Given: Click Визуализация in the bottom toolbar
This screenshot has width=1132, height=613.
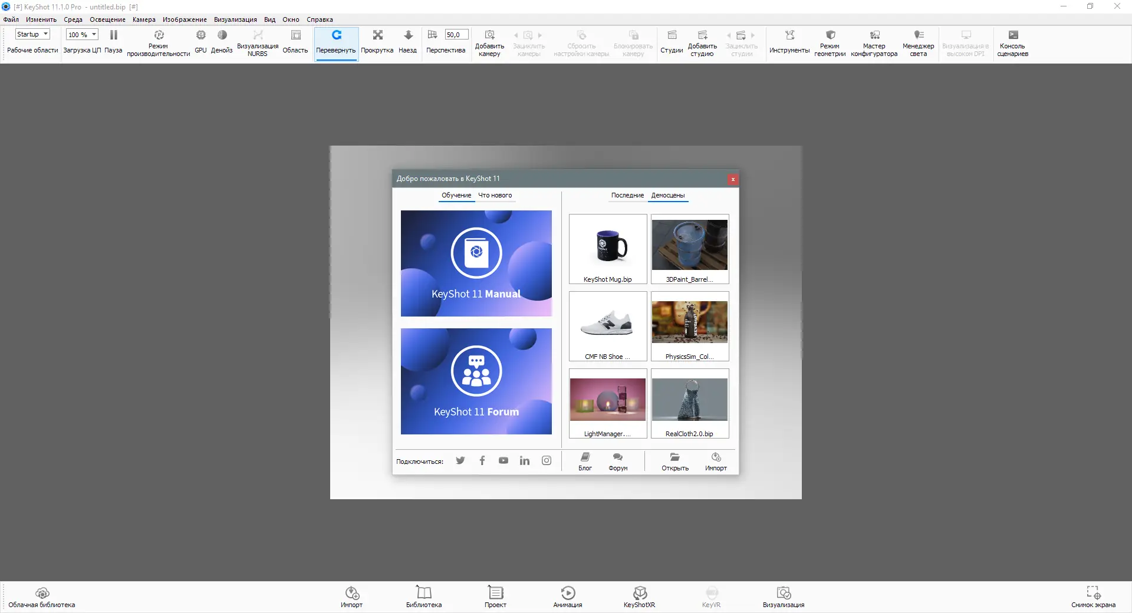Looking at the screenshot, I should pyautogui.click(x=784, y=597).
